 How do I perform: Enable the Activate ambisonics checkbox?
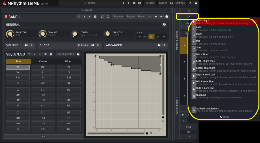pos(194,110)
